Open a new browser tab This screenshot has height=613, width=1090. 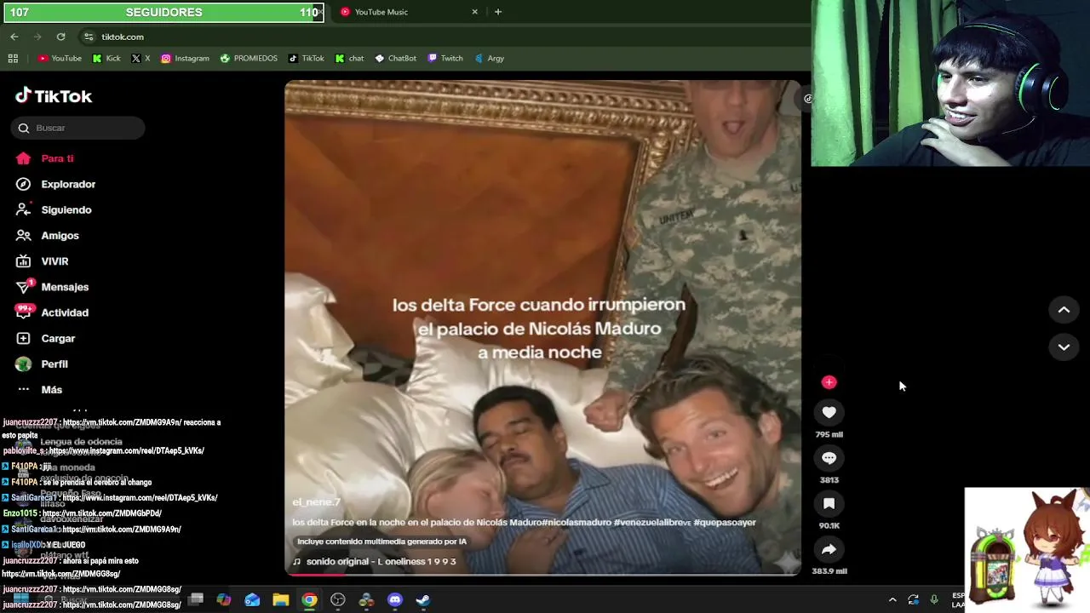497,12
